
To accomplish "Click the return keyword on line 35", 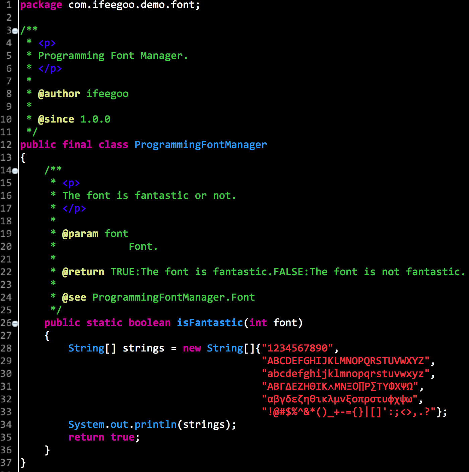I will (x=86, y=437).
